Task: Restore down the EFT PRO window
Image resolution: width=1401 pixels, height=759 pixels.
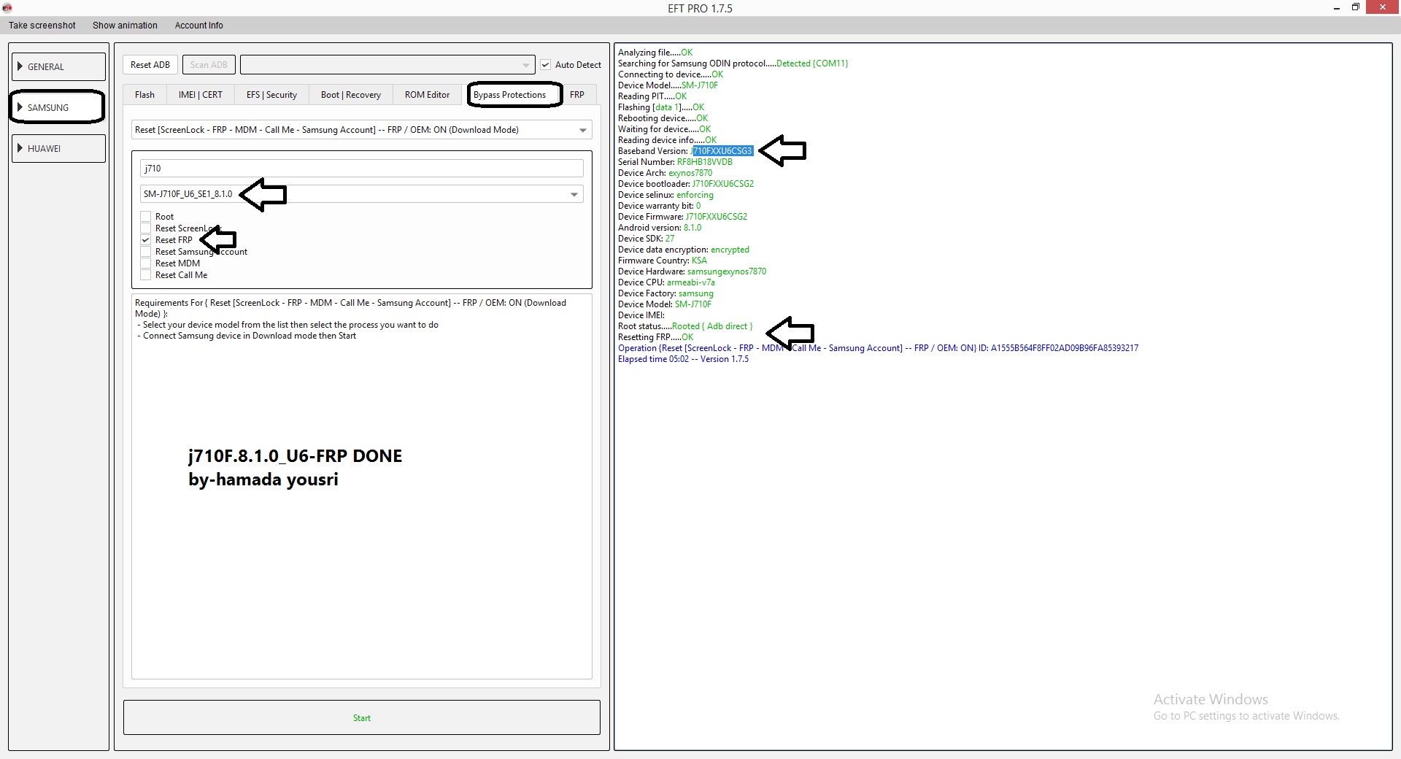Action: (1355, 7)
